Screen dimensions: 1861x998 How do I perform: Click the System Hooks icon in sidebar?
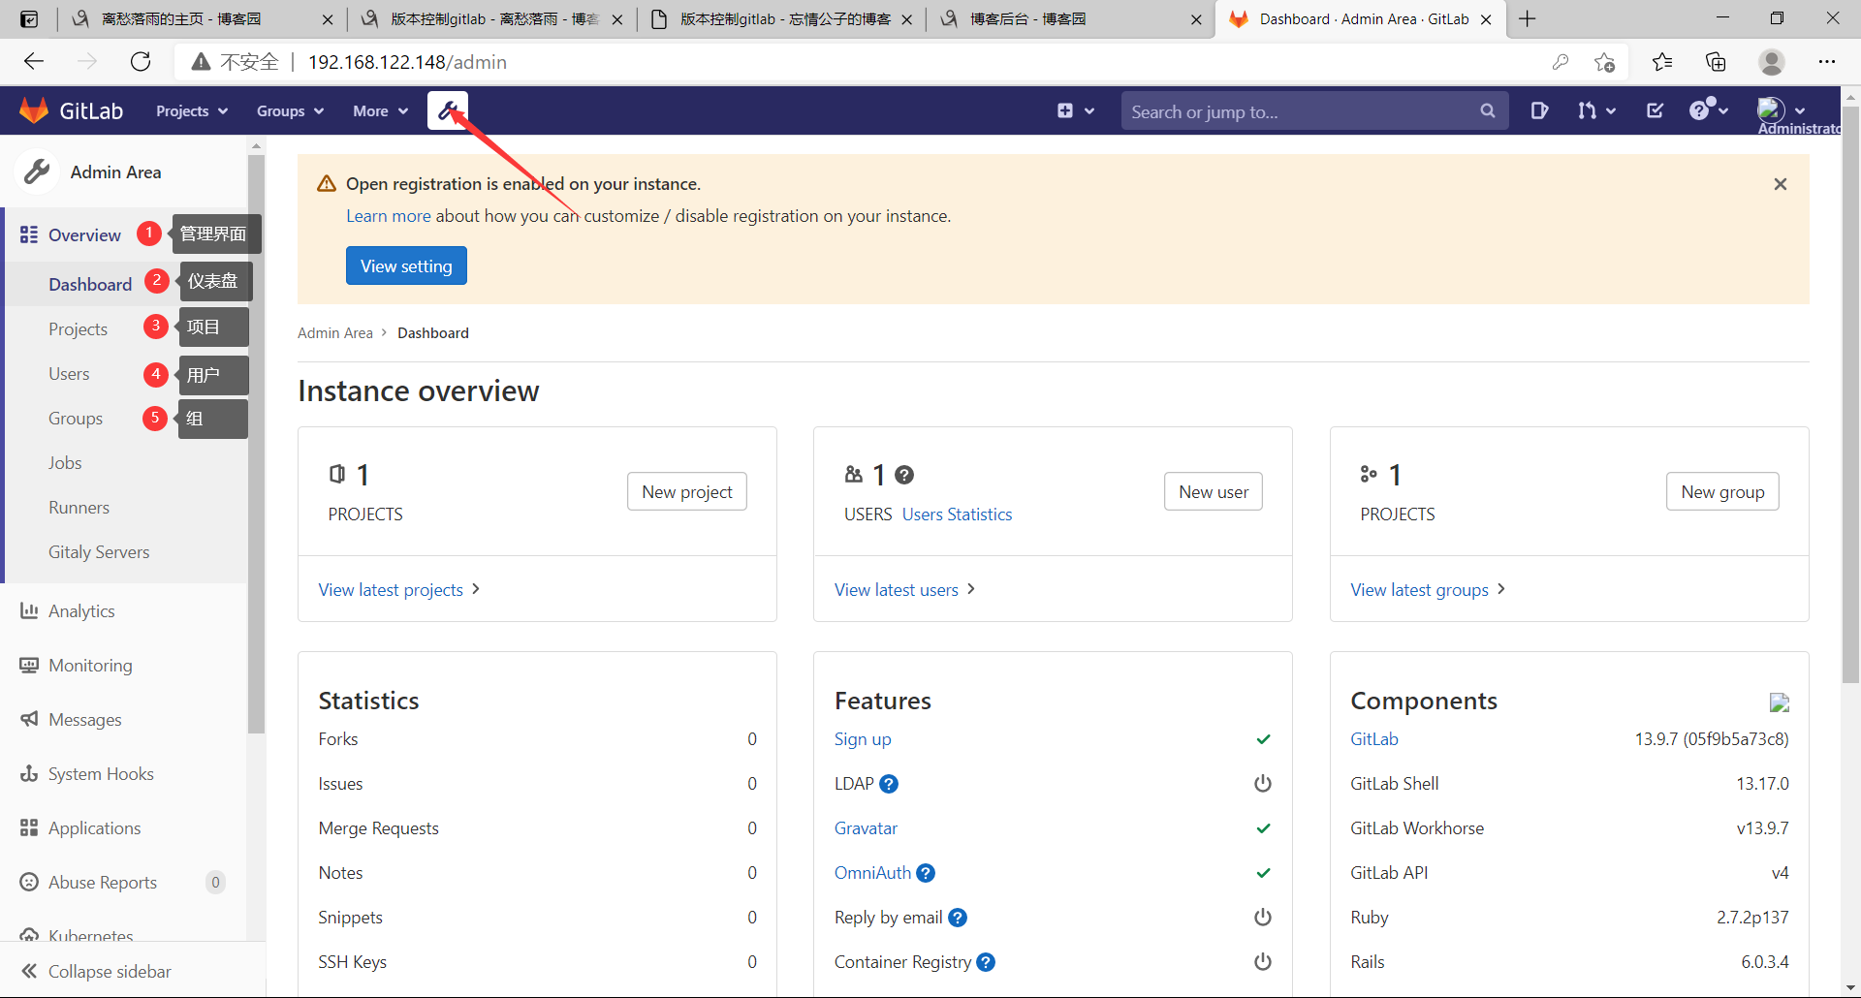point(29,773)
